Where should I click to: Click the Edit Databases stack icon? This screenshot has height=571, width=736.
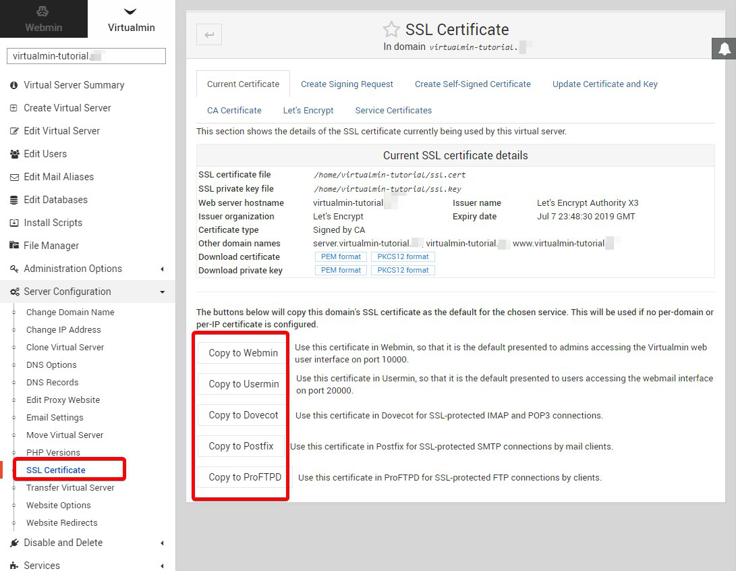(x=14, y=200)
